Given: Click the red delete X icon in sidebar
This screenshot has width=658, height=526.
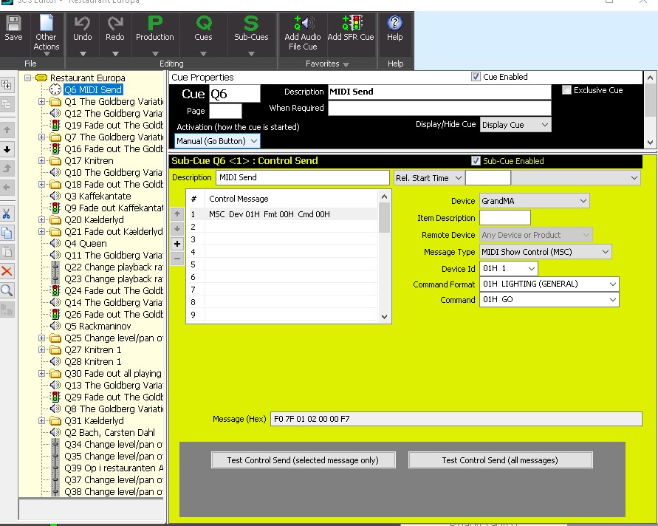Looking at the screenshot, I should (7, 271).
